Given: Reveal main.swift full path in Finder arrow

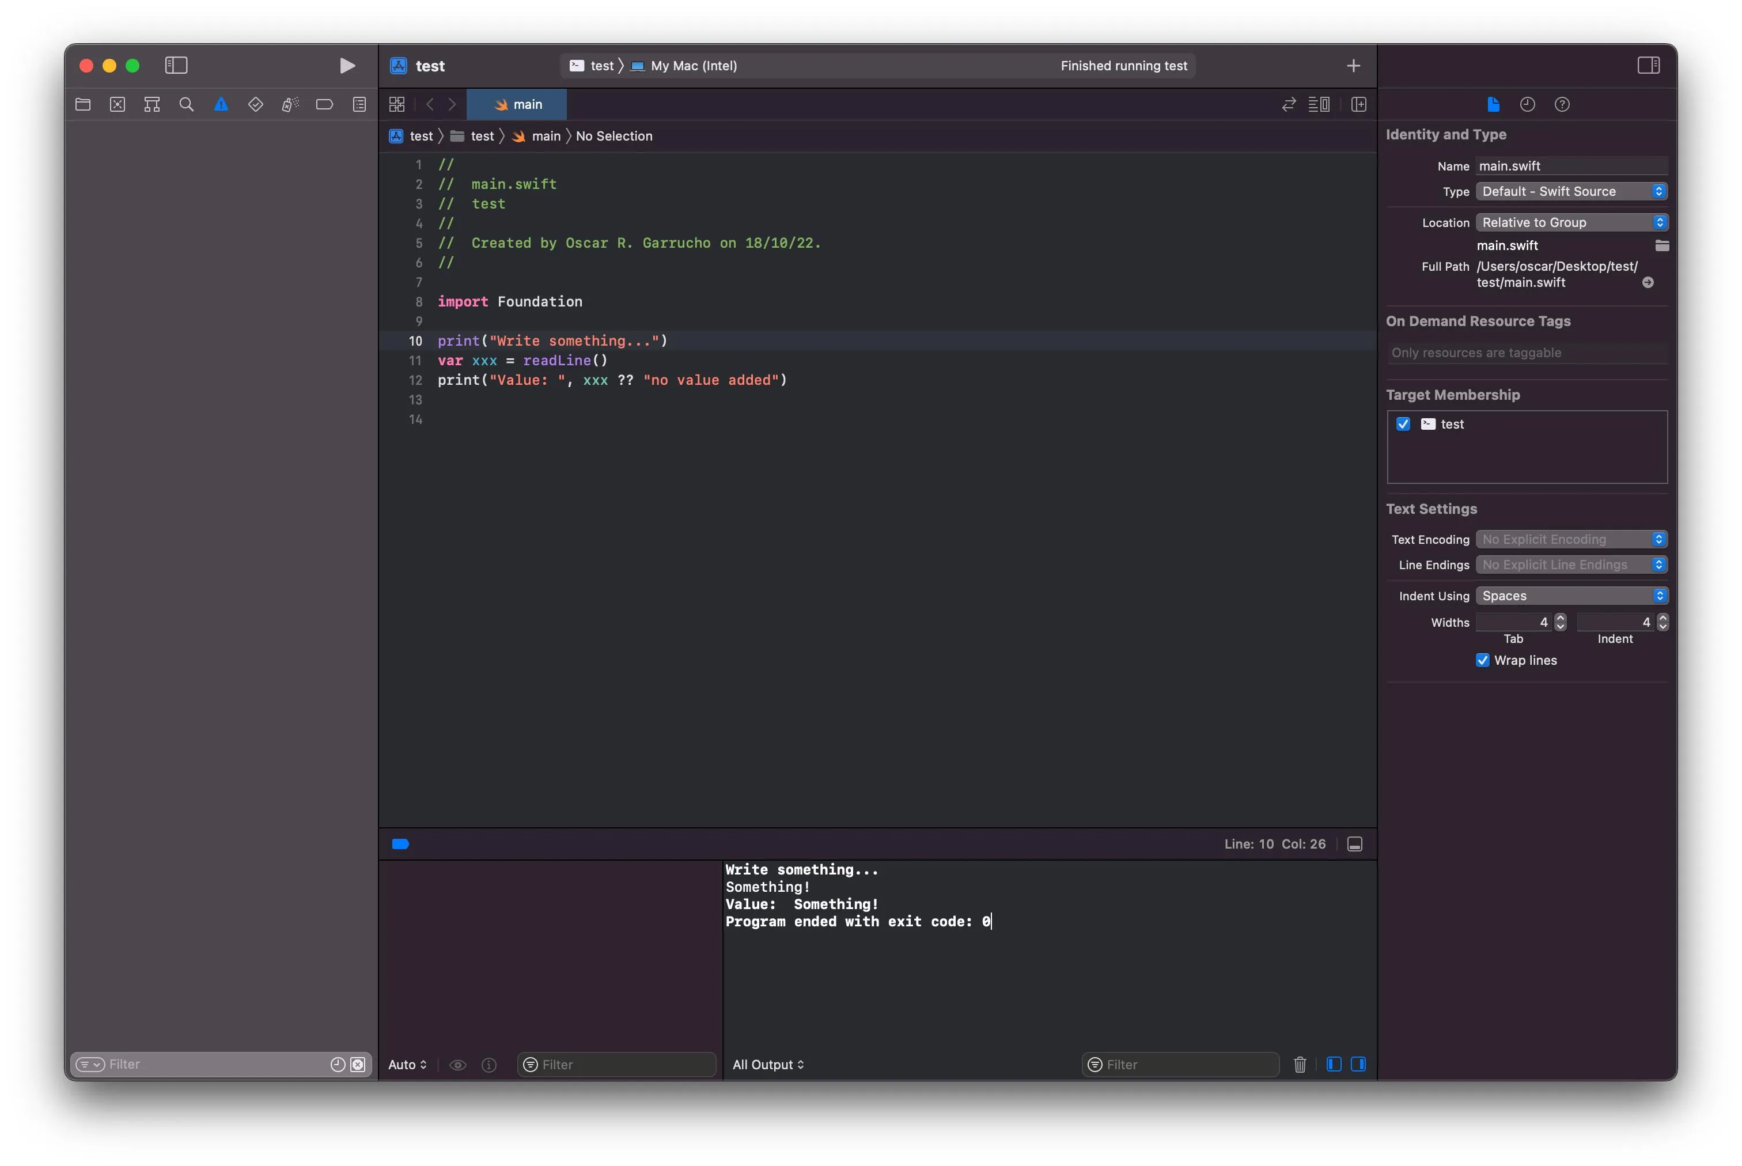Looking at the screenshot, I should point(1648,283).
